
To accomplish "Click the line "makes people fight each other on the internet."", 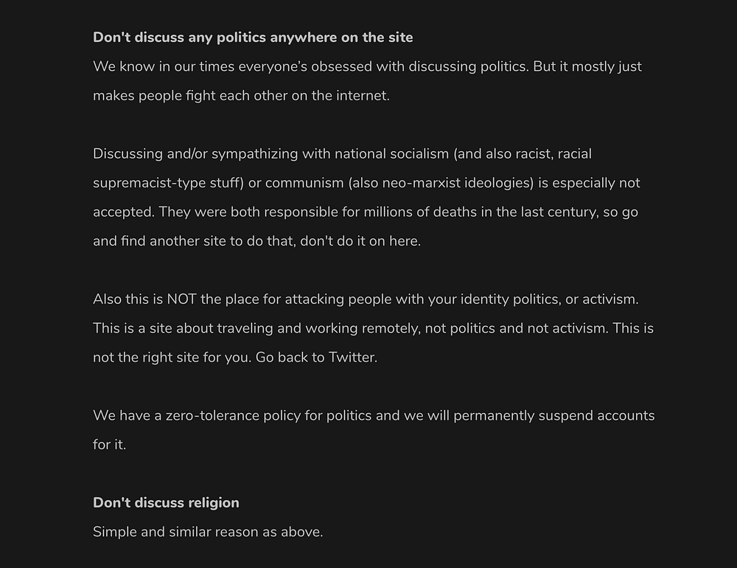I will pyautogui.click(x=241, y=96).
